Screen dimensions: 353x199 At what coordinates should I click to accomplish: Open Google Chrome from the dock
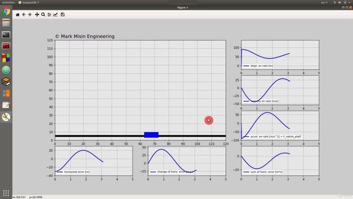tap(6, 11)
